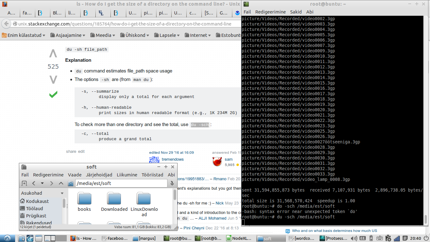Image resolution: width=430 pixels, height=242 pixels.
Task: Downvote the du -sh answer
Action: pyautogui.click(x=53, y=80)
